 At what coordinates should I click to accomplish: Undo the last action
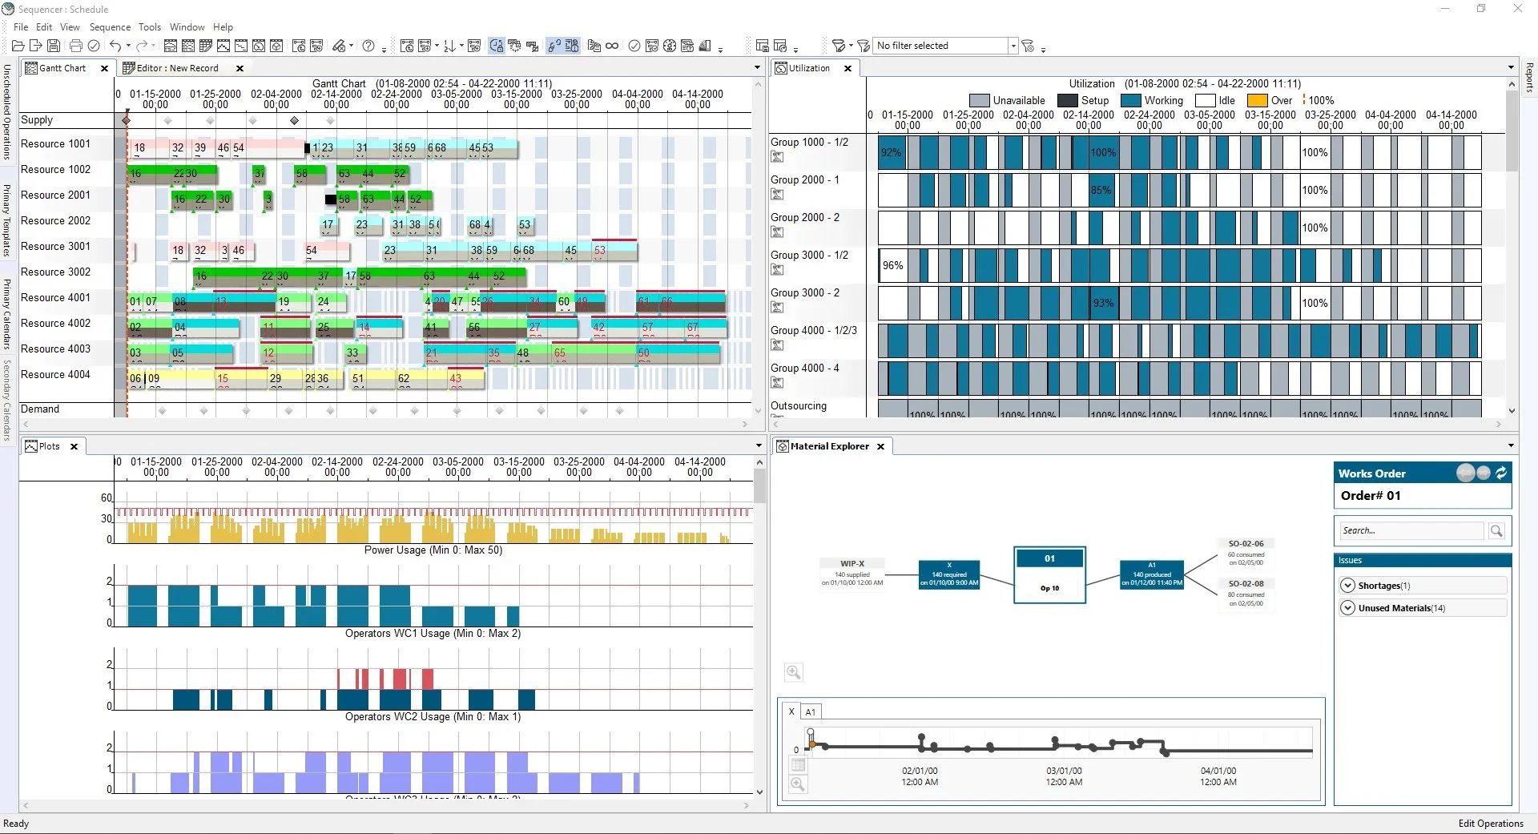pyautogui.click(x=115, y=46)
